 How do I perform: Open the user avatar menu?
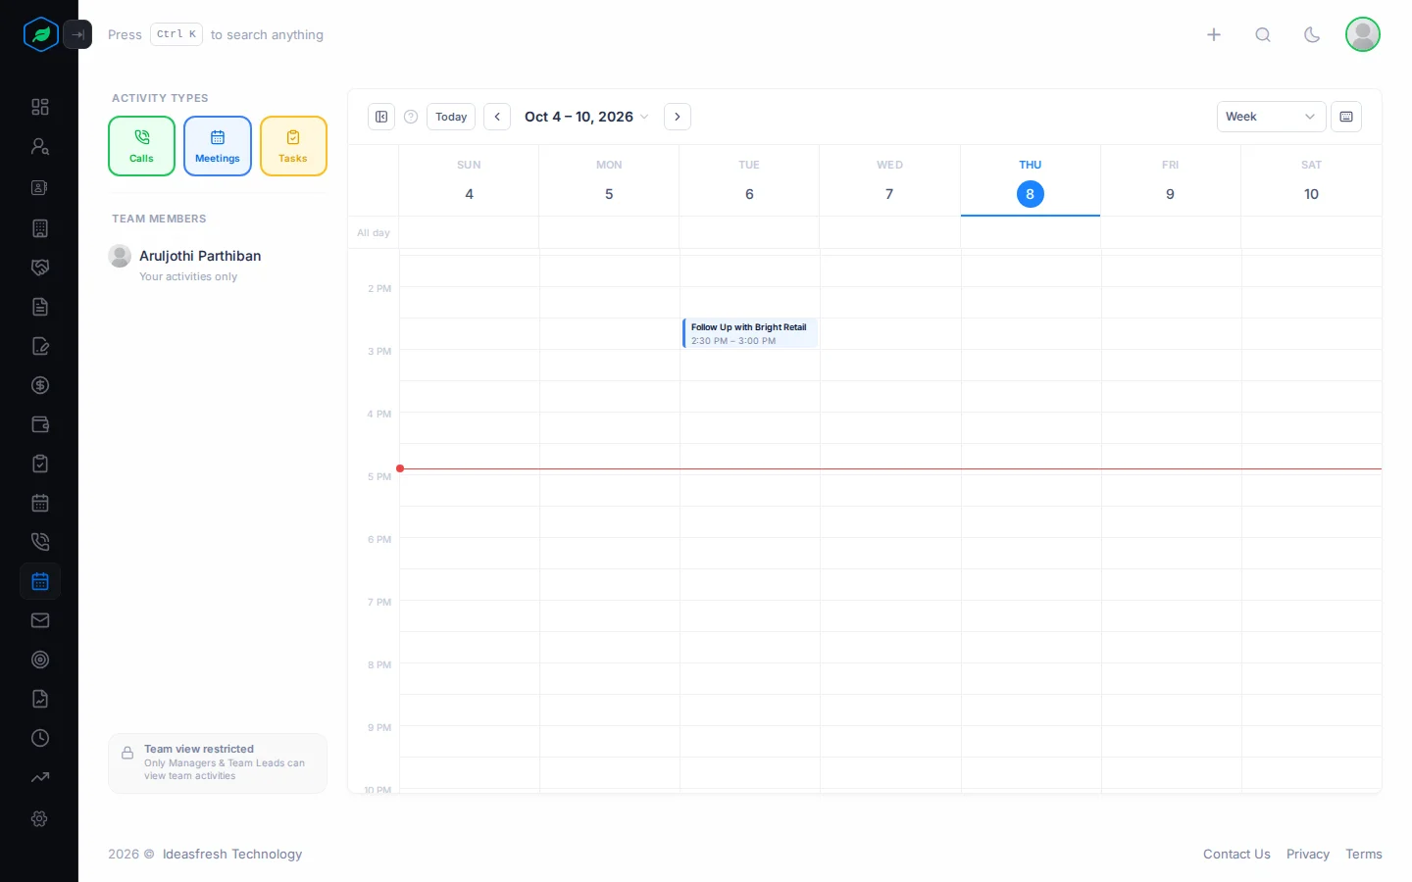1363,34
